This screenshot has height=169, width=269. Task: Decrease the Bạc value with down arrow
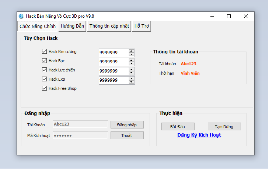click(132, 64)
